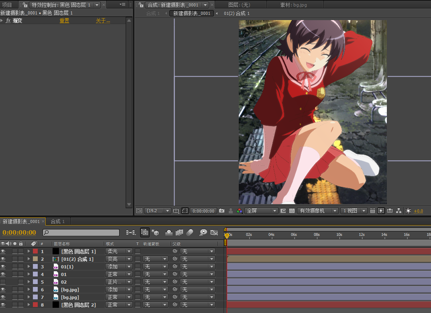This screenshot has height=313, width=431.
Task: Click the composition mini-flowchart icon in timeline
Action: (x=131, y=232)
